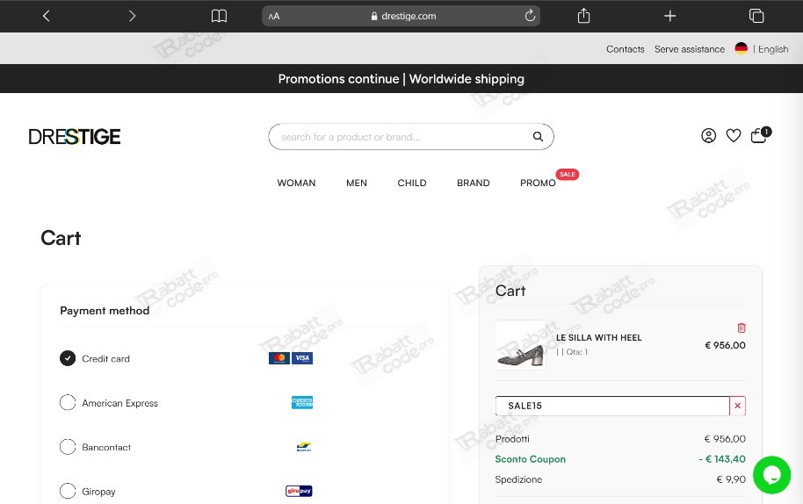Viewport: 803px width, 504px height.
Task: Open the CHILD menu
Action: click(x=412, y=184)
